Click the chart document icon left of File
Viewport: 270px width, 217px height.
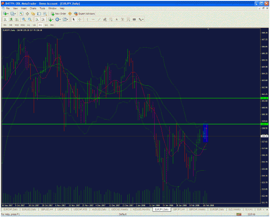point(3,8)
